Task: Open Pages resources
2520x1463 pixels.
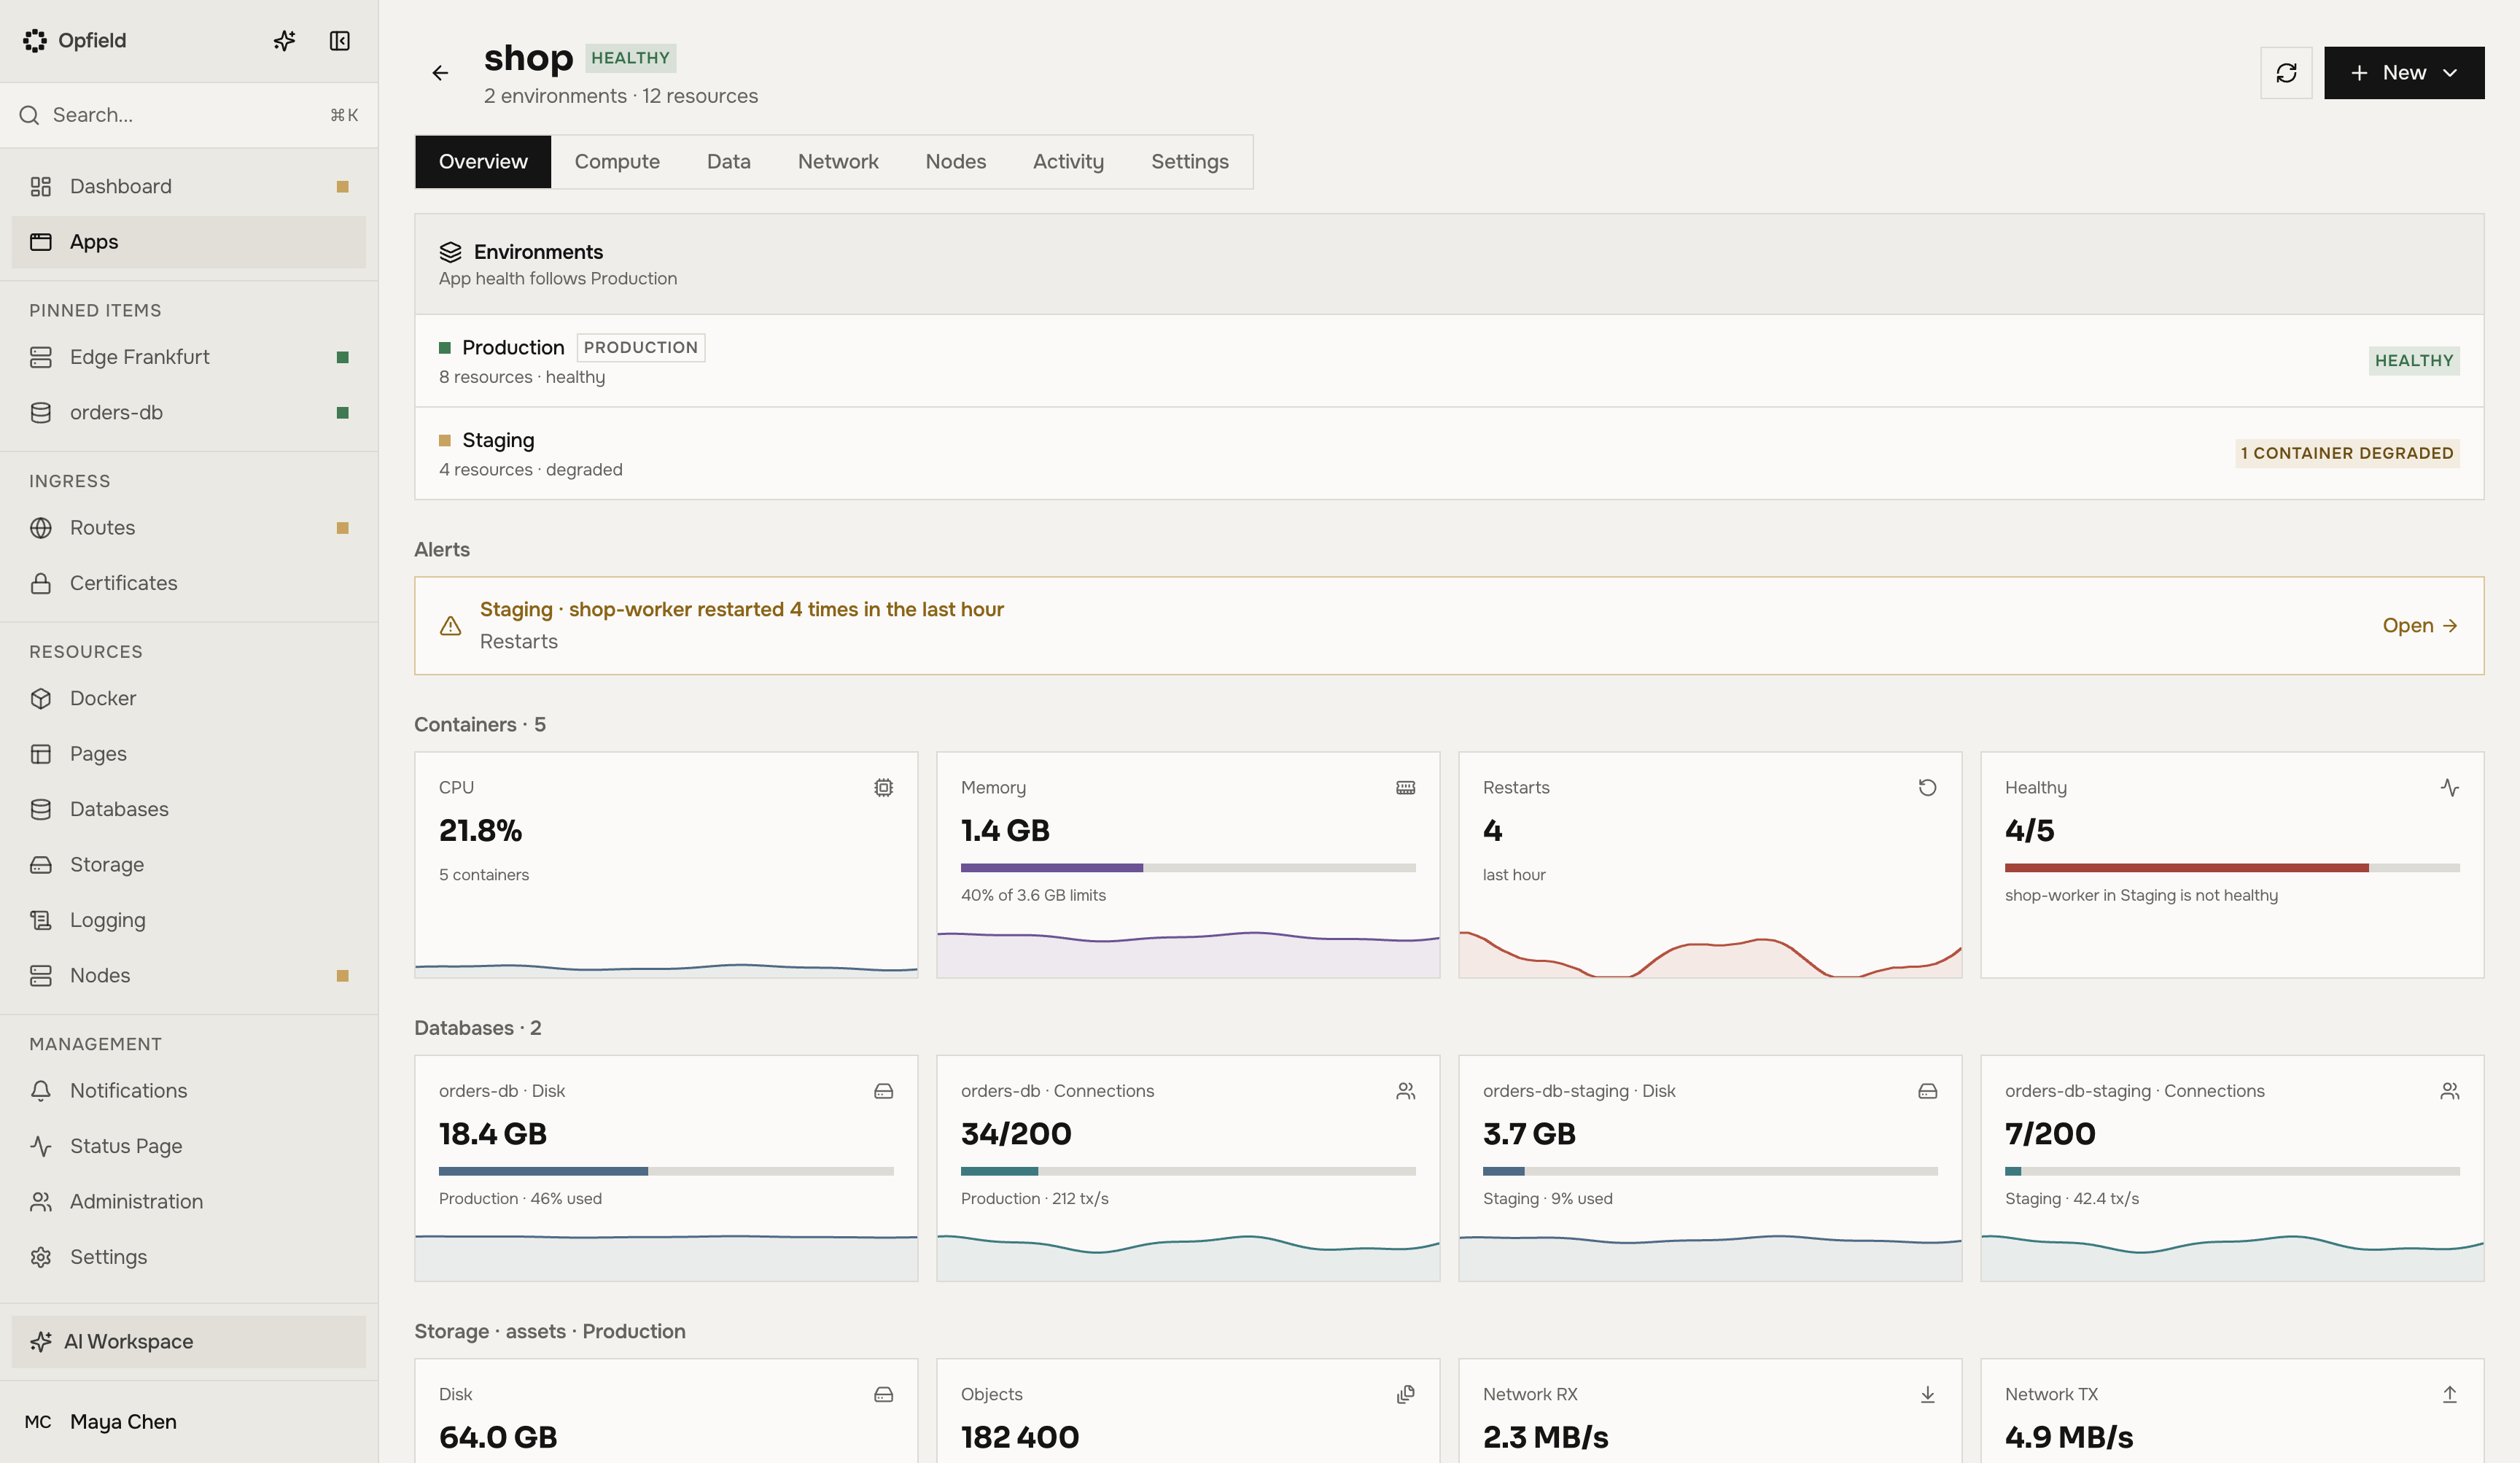Action: 189,754
